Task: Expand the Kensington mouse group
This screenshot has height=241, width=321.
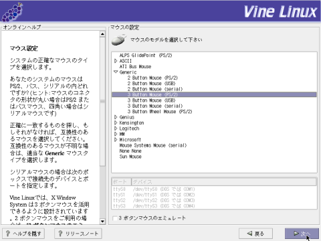Action: (116, 123)
